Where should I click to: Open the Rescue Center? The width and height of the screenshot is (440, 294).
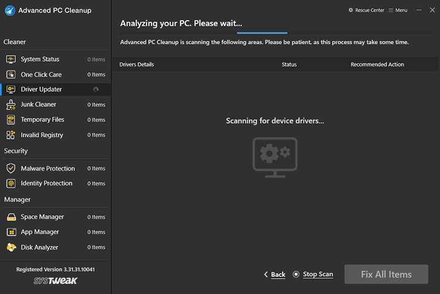367,10
